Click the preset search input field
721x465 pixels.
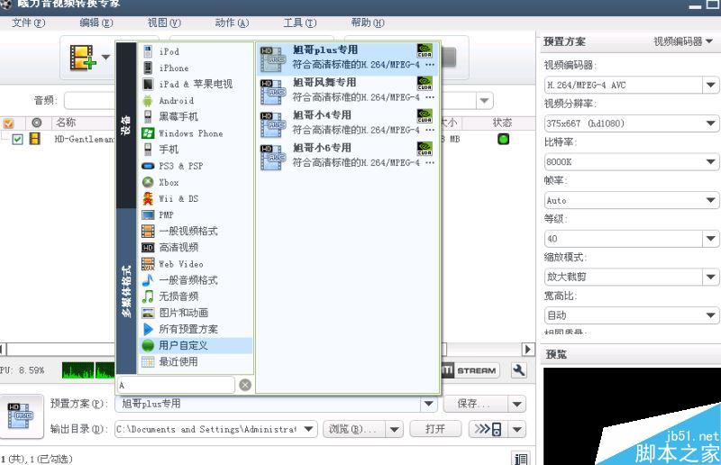click(176, 385)
